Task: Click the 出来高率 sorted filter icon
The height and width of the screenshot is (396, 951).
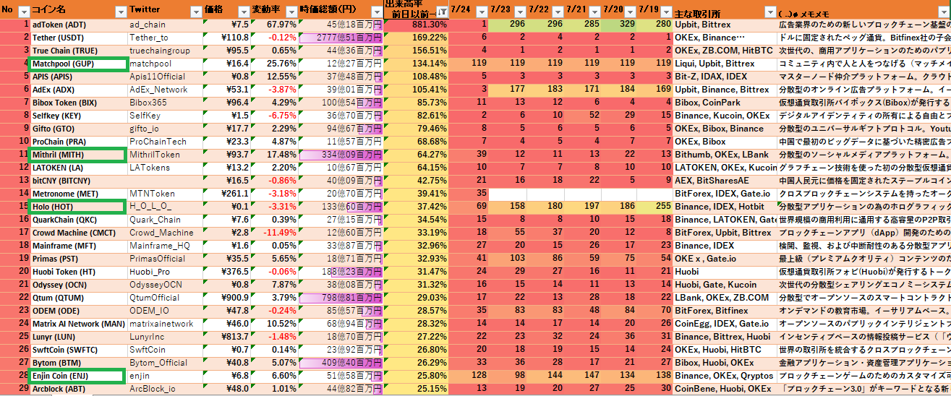Action: (442, 12)
